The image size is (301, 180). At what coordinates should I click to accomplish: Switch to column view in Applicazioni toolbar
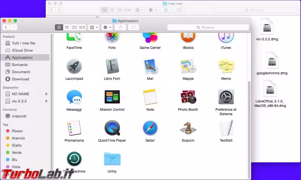coord(74,27)
